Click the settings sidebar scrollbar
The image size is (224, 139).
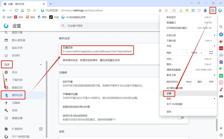[x=46, y=99]
